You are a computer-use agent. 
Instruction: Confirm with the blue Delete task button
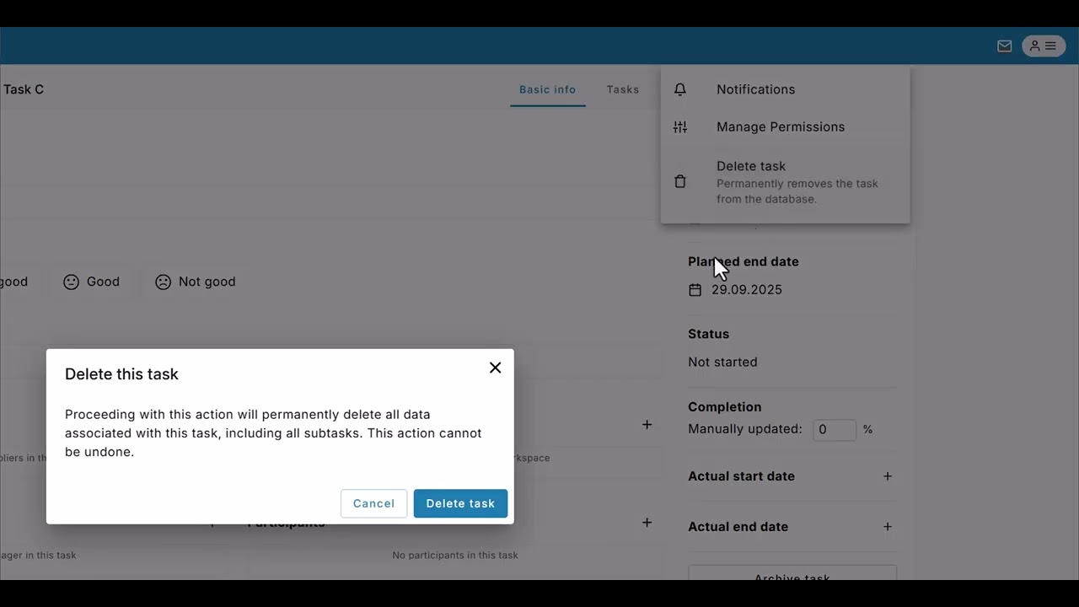[x=460, y=503]
